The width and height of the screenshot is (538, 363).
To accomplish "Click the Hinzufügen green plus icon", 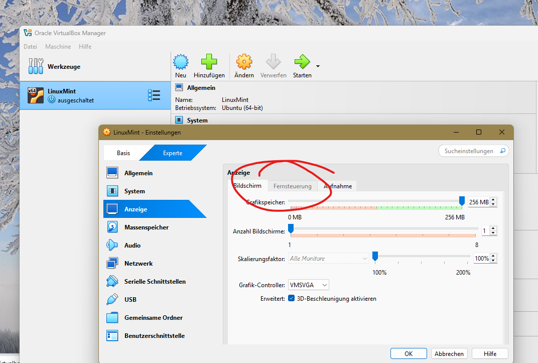I will pyautogui.click(x=209, y=62).
